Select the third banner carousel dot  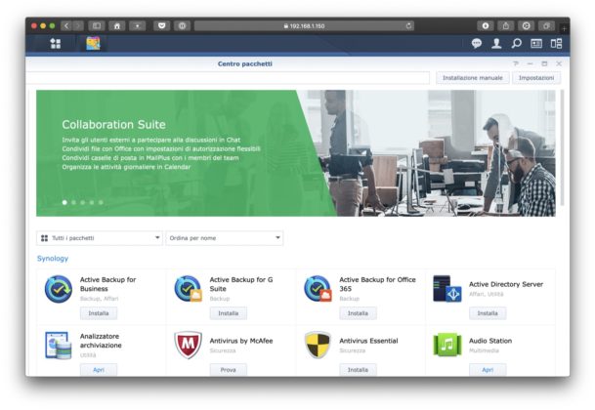pos(83,202)
